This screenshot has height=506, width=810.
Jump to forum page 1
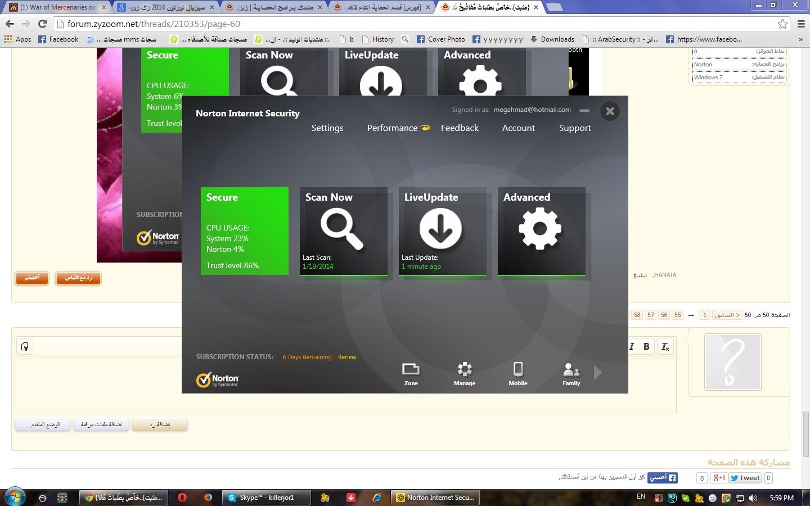[704, 315]
